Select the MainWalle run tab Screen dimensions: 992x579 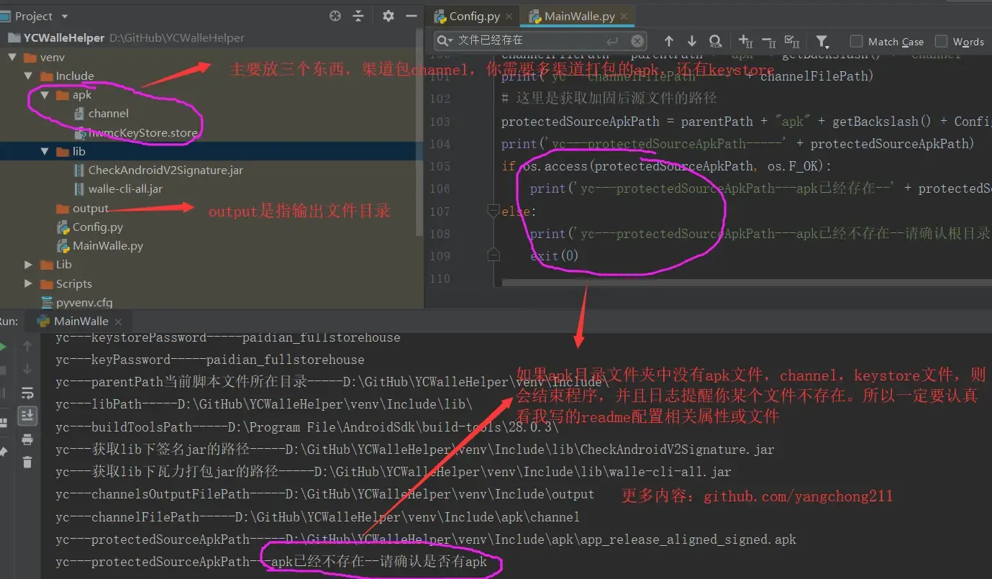point(81,321)
